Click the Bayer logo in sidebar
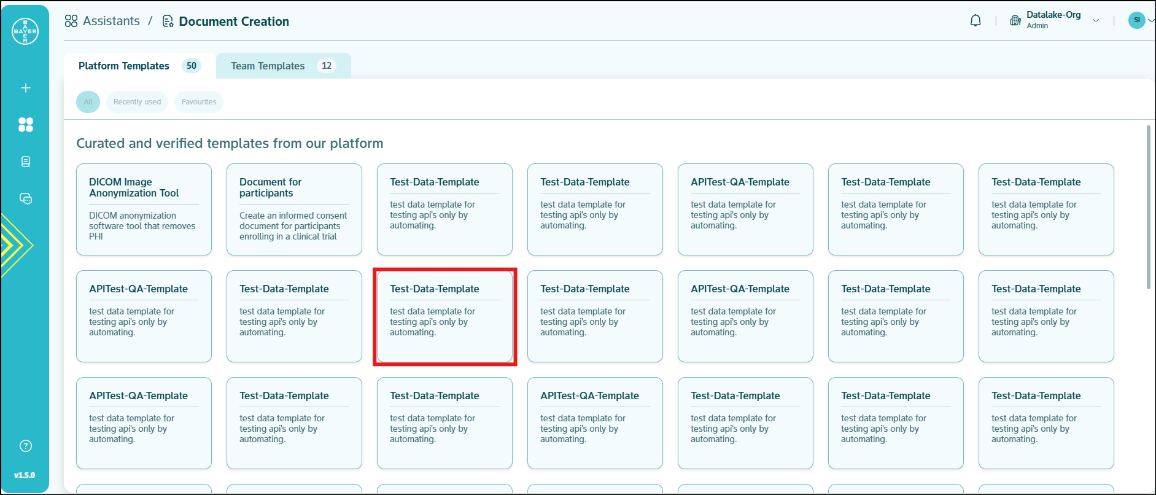Viewport: 1156px width, 495px height. point(25,31)
